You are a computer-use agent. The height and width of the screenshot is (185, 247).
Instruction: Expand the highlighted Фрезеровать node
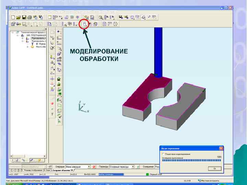coord(23,38)
